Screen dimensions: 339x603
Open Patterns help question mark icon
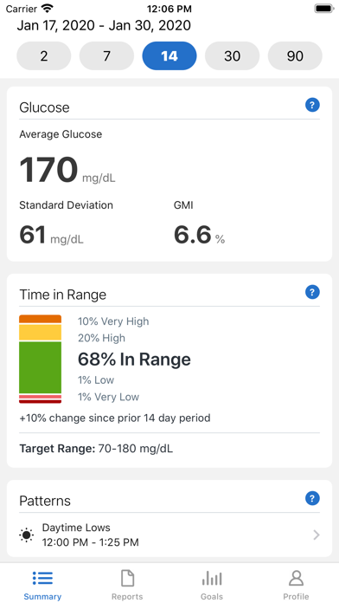click(x=312, y=499)
